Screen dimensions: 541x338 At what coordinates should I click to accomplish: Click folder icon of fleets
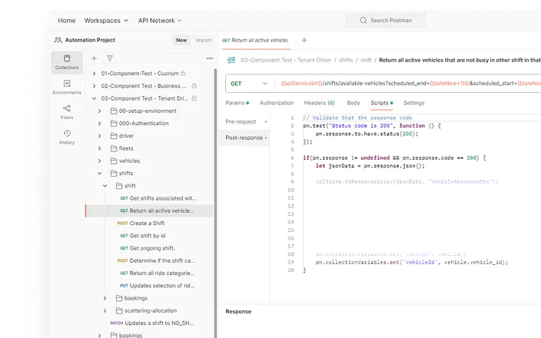114,148
